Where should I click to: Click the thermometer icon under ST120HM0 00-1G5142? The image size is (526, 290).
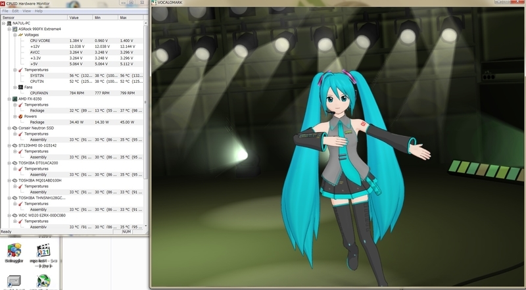click(20, 151)
